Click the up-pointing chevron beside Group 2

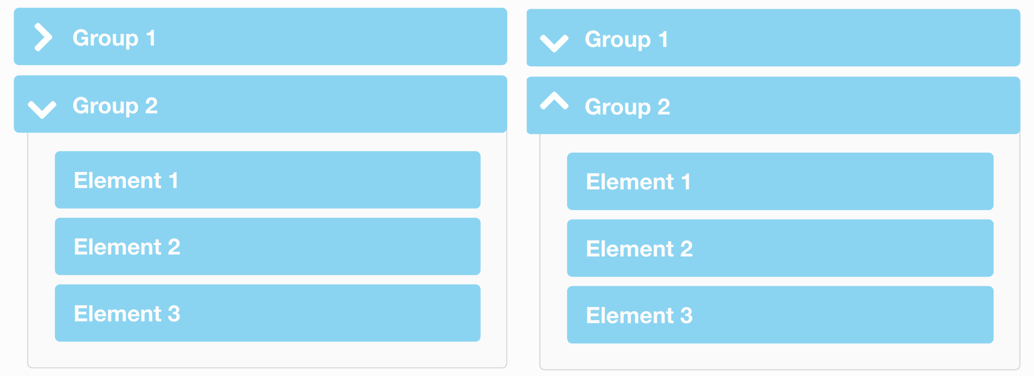click(554, 101)
